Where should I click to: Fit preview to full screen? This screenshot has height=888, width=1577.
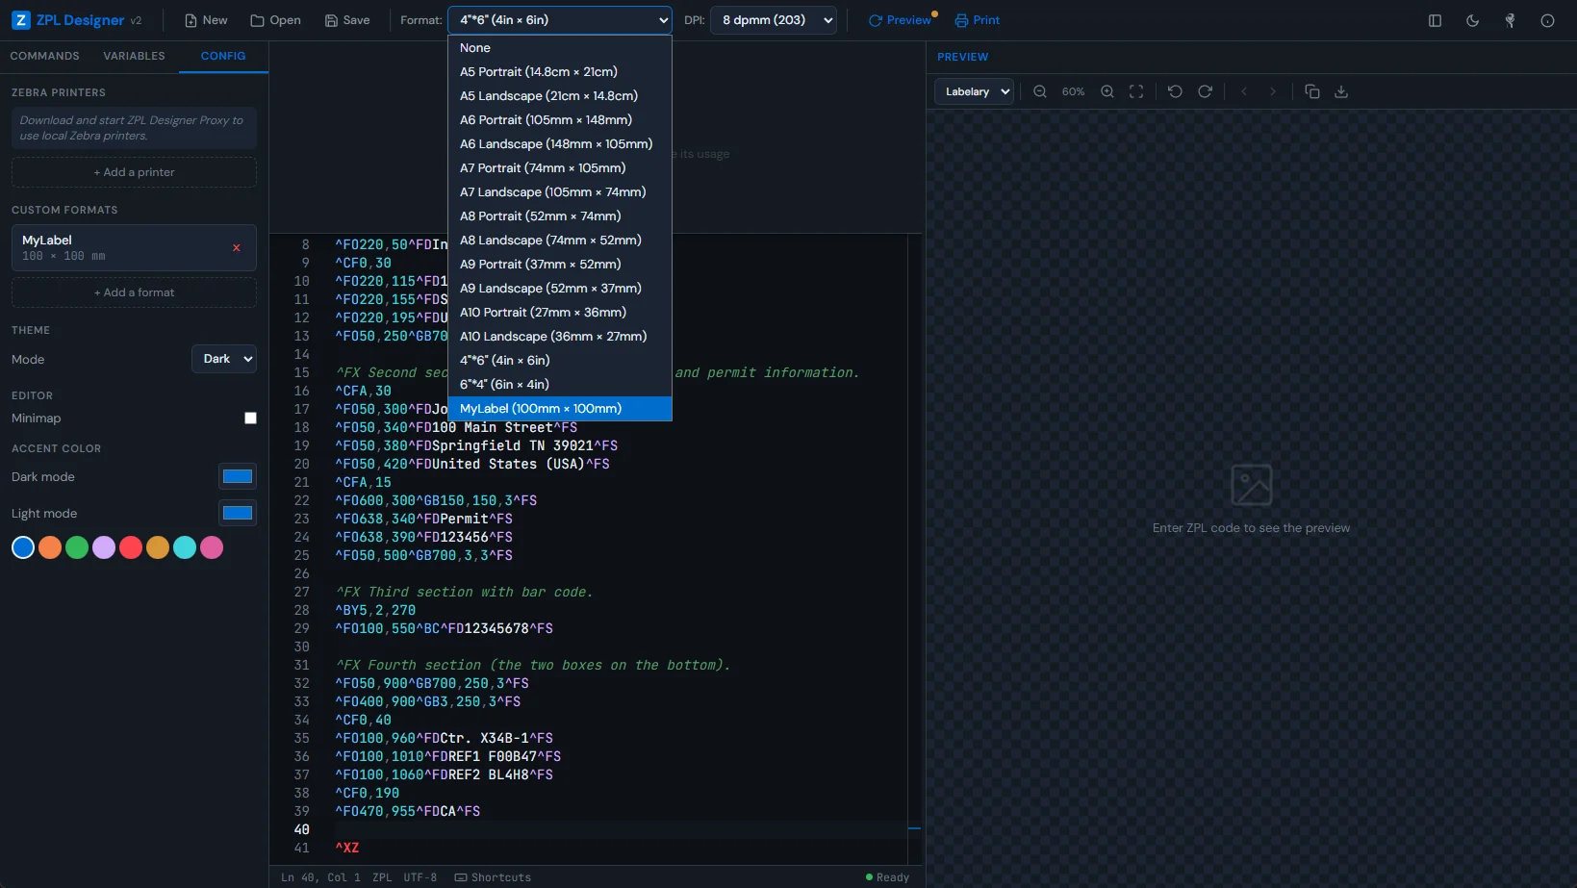(x=1136, y=91)
